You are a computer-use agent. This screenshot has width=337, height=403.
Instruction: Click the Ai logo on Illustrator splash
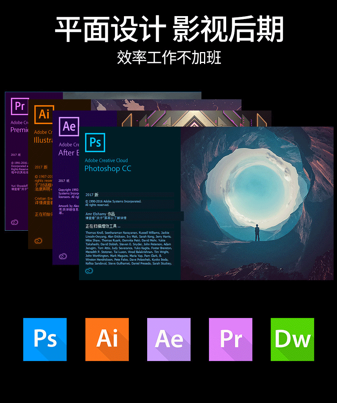(x=44, y=114)
